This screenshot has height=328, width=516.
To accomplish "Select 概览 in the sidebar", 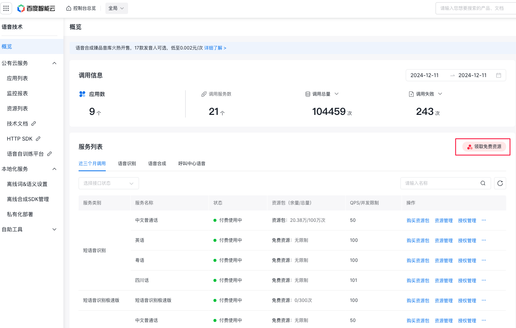I will 32,46.
